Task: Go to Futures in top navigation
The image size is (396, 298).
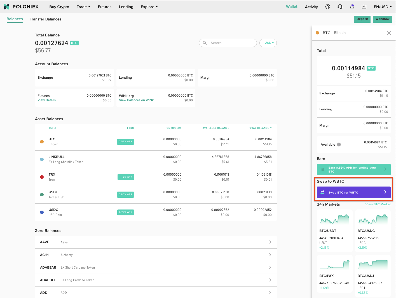Action: click(105, 7)
